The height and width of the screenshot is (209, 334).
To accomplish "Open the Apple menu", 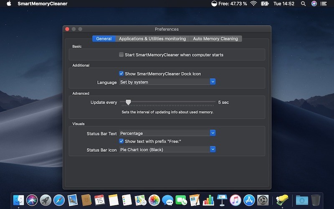I will coord(9,4).
